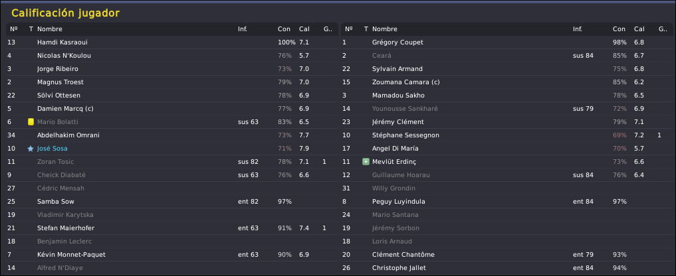This screenshot has height=276, width=676.
Task: Click Zoran Tosic's goal count value
Action: coord(324,162)
